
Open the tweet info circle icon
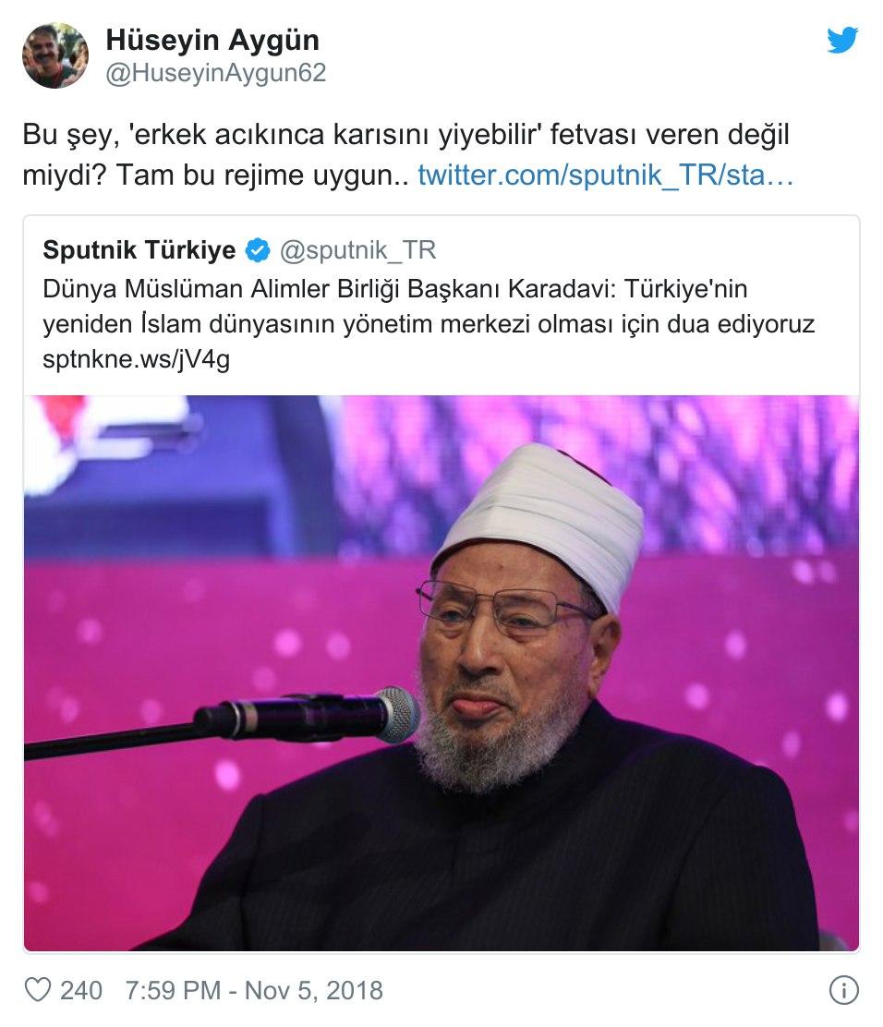click(x=843, y=990)
